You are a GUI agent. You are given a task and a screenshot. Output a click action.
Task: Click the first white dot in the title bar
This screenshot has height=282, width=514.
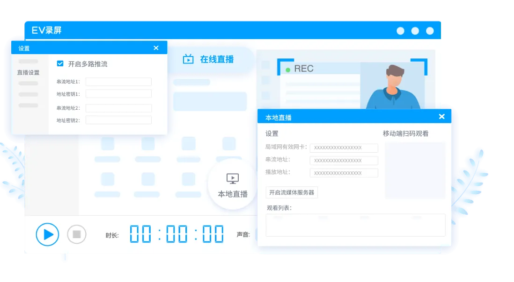pos(400,30)
